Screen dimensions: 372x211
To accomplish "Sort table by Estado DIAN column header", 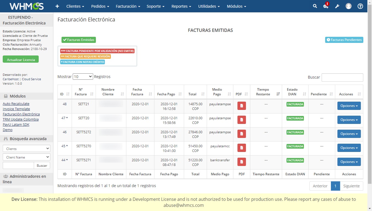I will point(295,92).
